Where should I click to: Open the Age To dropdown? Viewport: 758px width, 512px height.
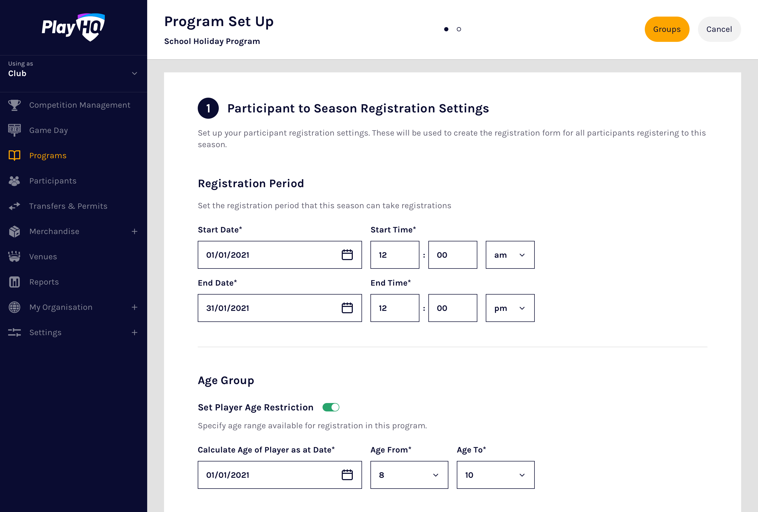pyautogui.click(x=495, y=475)
